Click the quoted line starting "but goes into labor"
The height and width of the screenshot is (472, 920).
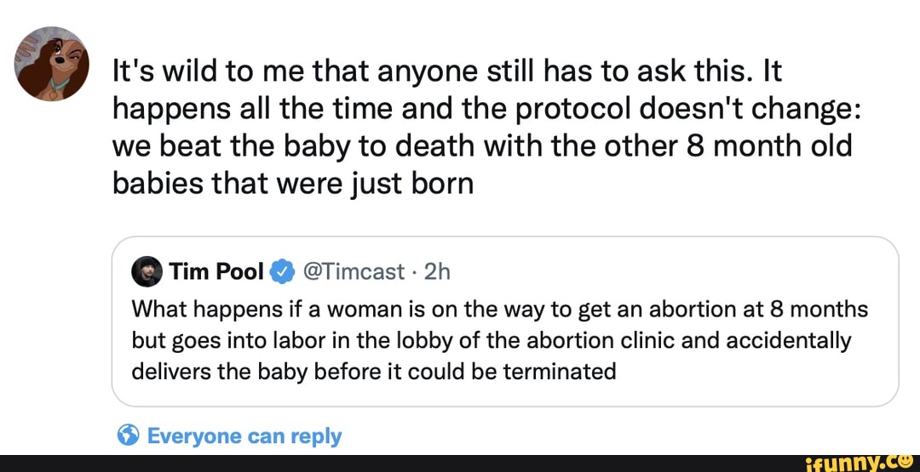(492, 340)
